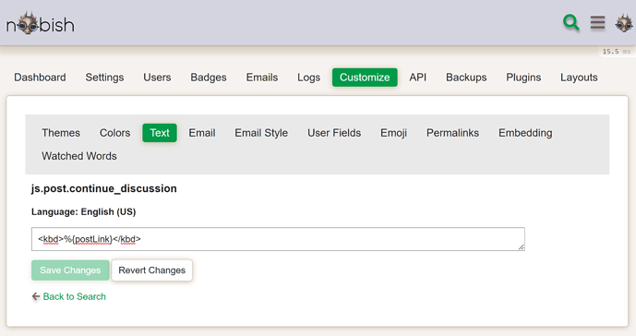Open the Embedding sub-tab
The image size is (636, 336).
click(525, 133)
